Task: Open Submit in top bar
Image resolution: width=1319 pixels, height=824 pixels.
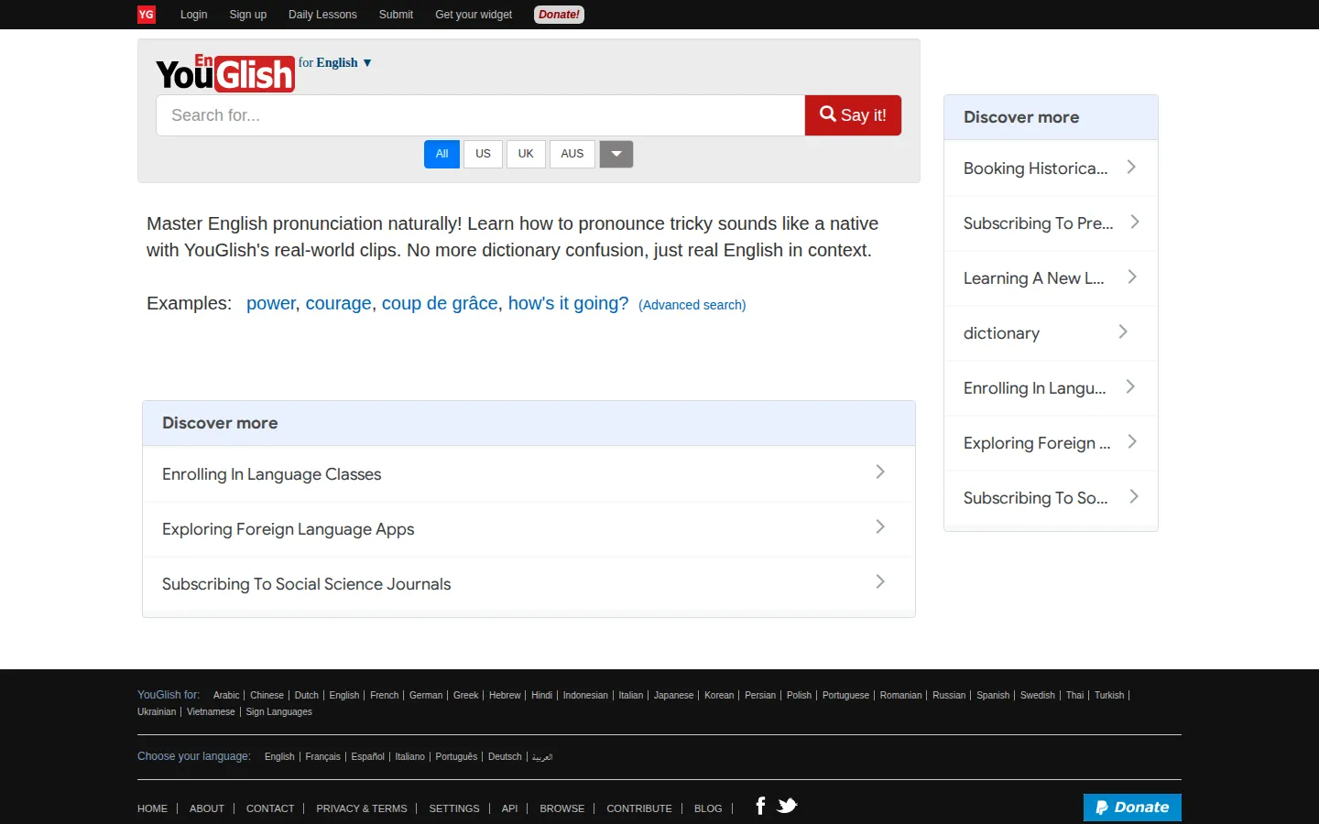Action: pyautogui.click(x=396, y=15)
